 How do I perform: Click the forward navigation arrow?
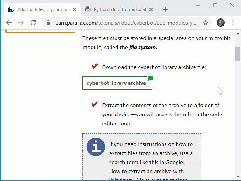(x=21, y=23)
